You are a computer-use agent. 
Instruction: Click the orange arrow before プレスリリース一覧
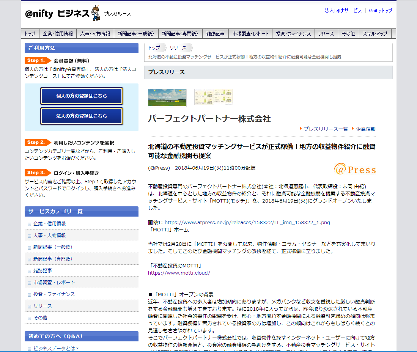[x=301, y=129]
